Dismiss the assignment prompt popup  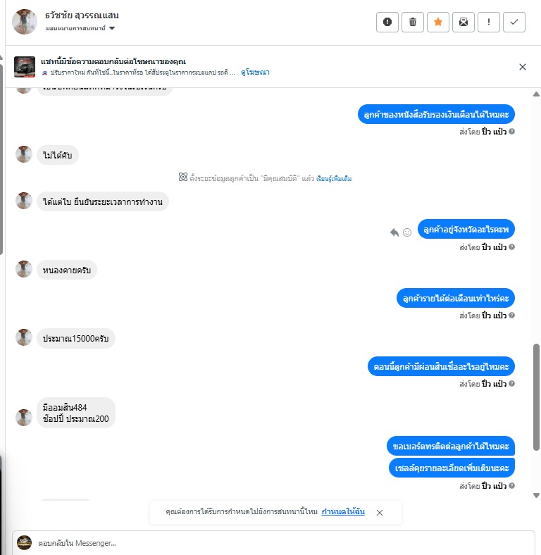click(380, 513)
